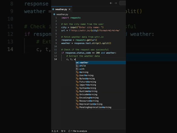Click the class icon beside 'UserWarning'
The image size is (177, 133).
[x=77, y=75]
